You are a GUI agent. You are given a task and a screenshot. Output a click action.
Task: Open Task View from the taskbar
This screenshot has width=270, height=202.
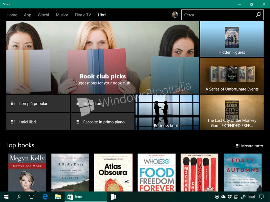31,197
